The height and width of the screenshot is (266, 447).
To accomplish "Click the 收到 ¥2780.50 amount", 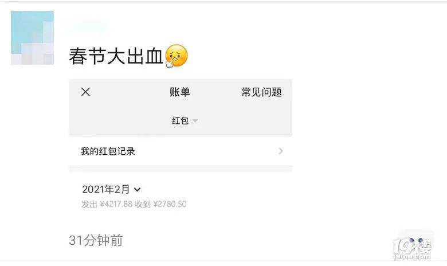I will (161, 204).
